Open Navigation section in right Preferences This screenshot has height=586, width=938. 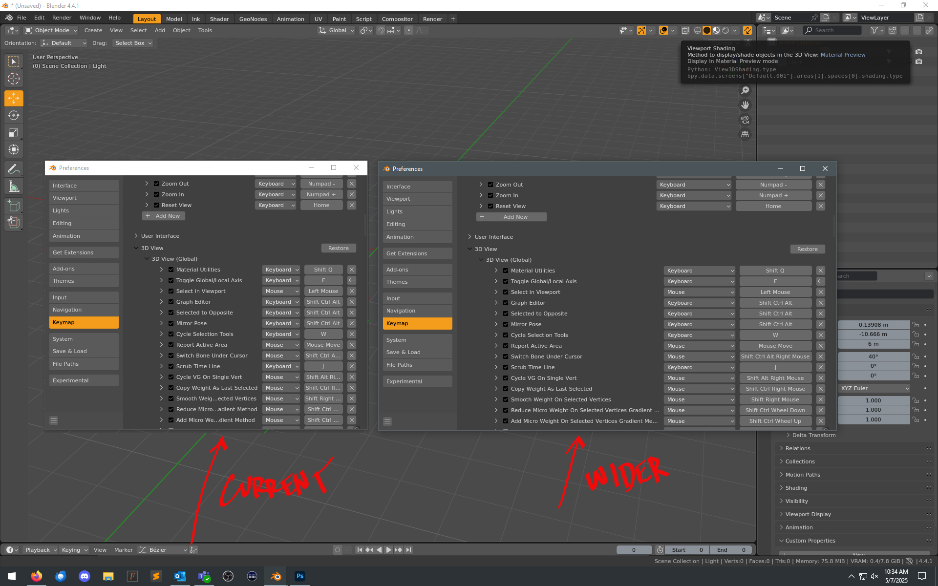coord(418,311)
